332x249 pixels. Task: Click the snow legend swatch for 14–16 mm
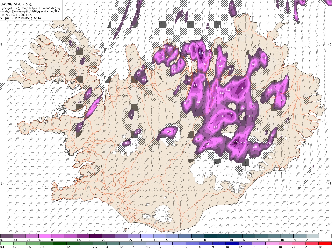point(261,236)
